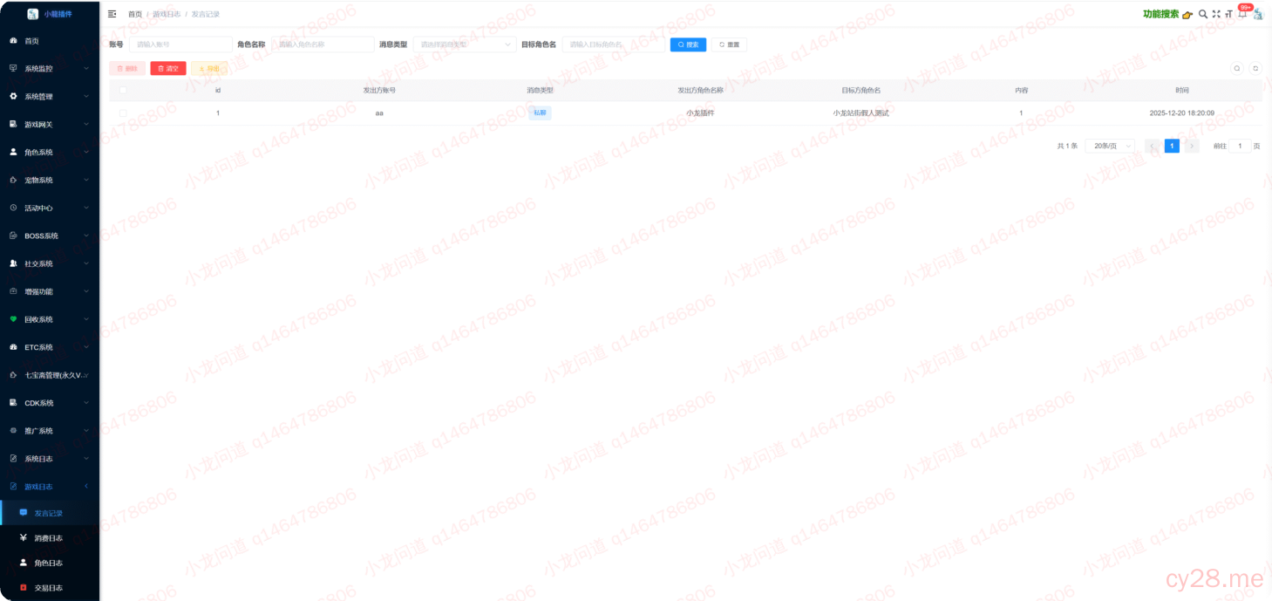The height and width of the screenshot is (601, 1272).
Task: Refresh table using round refresh icon
Action: click(x=1255, y=68)
